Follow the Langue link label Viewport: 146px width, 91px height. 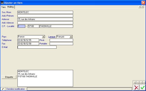[x=52, y=37]
